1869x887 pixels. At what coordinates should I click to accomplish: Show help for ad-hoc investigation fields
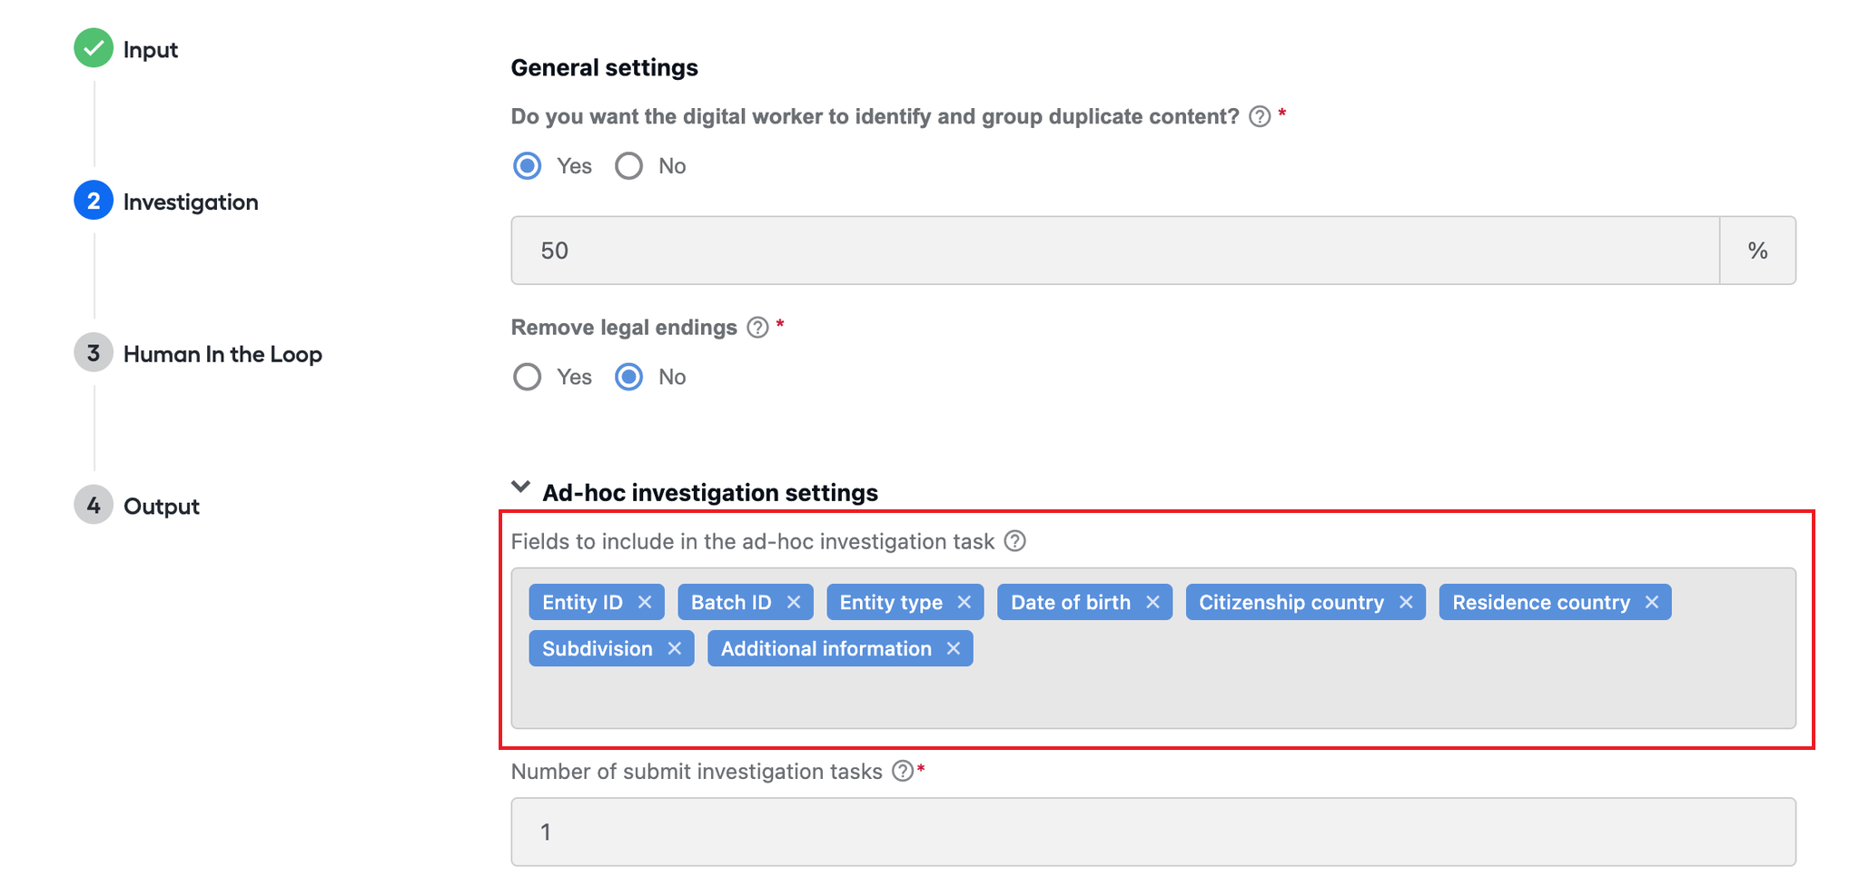click(1015, 541)
